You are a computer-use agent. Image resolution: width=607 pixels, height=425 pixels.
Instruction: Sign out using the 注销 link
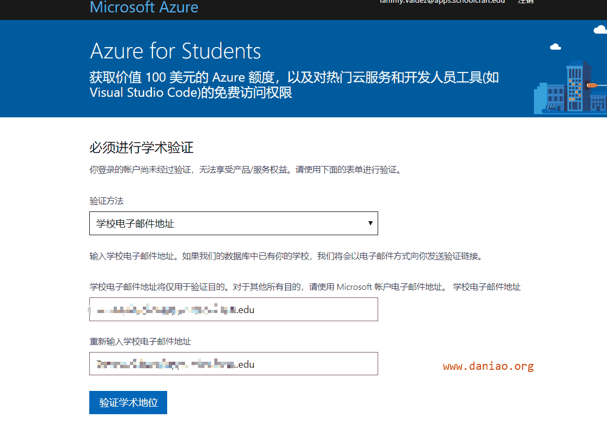coord(526,2)
